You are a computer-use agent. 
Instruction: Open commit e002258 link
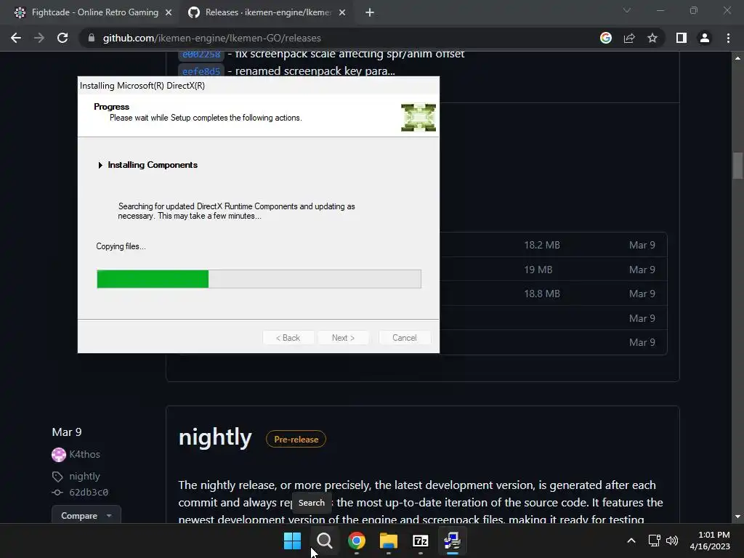click(x=201, y=54)
